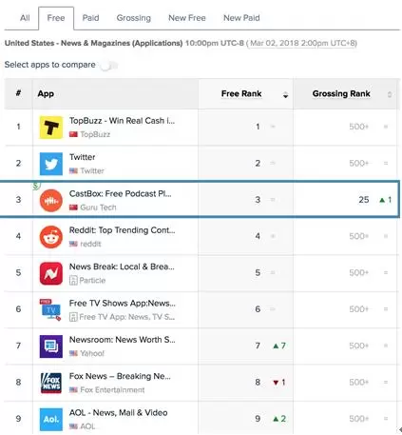Open the Guru Tech publisher link
This screenshot has width=402, height=435.
tap(98, 208)
